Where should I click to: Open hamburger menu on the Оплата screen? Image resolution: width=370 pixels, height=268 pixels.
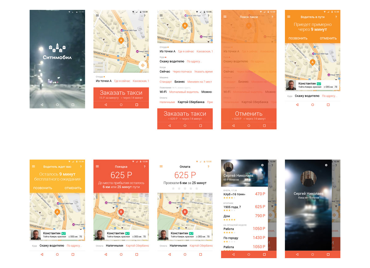point(161,167)
